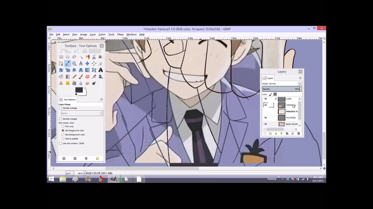Select the Perspective tool
Viewport: 373px width, 209px height.
(x=81, y=70)
